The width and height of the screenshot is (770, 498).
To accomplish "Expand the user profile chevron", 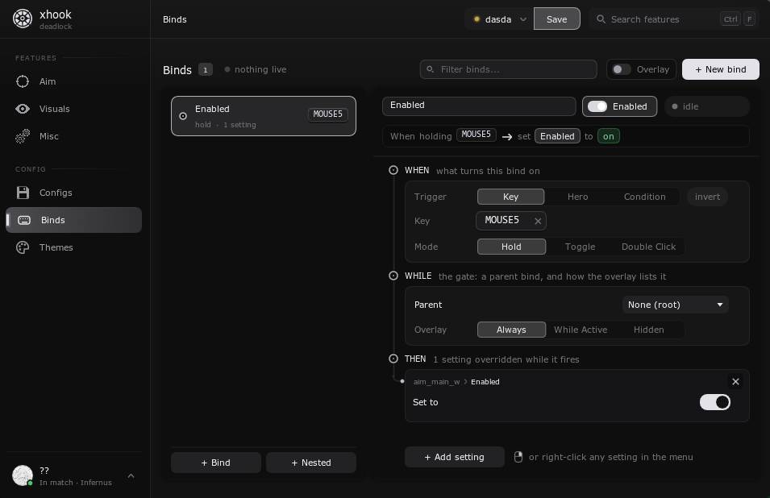I will point(131,476).
